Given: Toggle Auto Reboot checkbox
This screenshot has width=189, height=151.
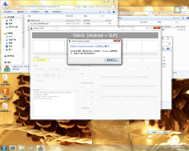Looking at the screenshot, I should pyautogui.click(x=50, y=69).
